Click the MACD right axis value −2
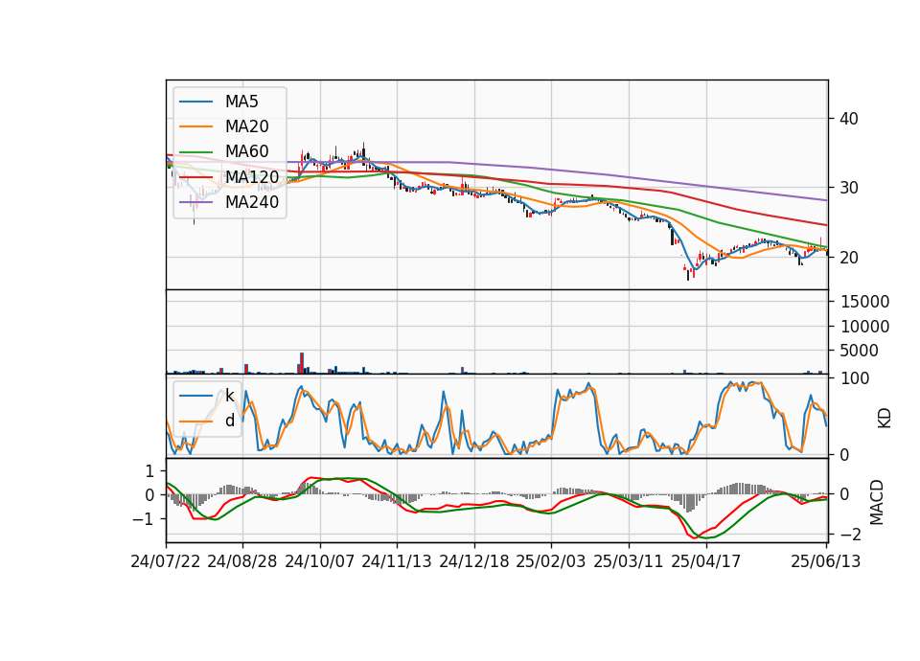920x661 pixels. point(850,535)
